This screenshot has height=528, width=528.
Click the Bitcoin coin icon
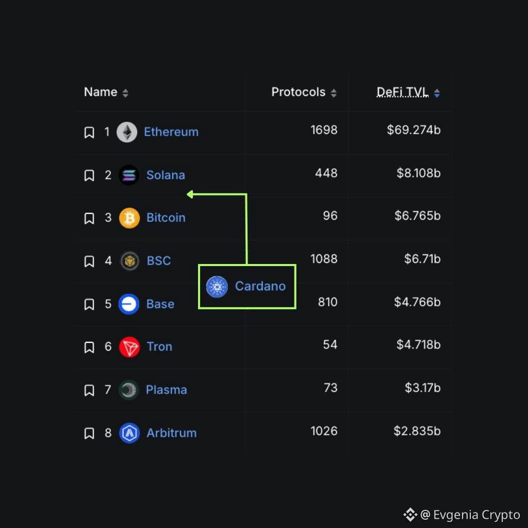(129, 218)
